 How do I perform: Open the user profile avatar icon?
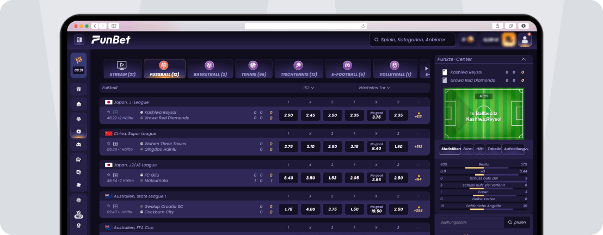tap(525, 40)
